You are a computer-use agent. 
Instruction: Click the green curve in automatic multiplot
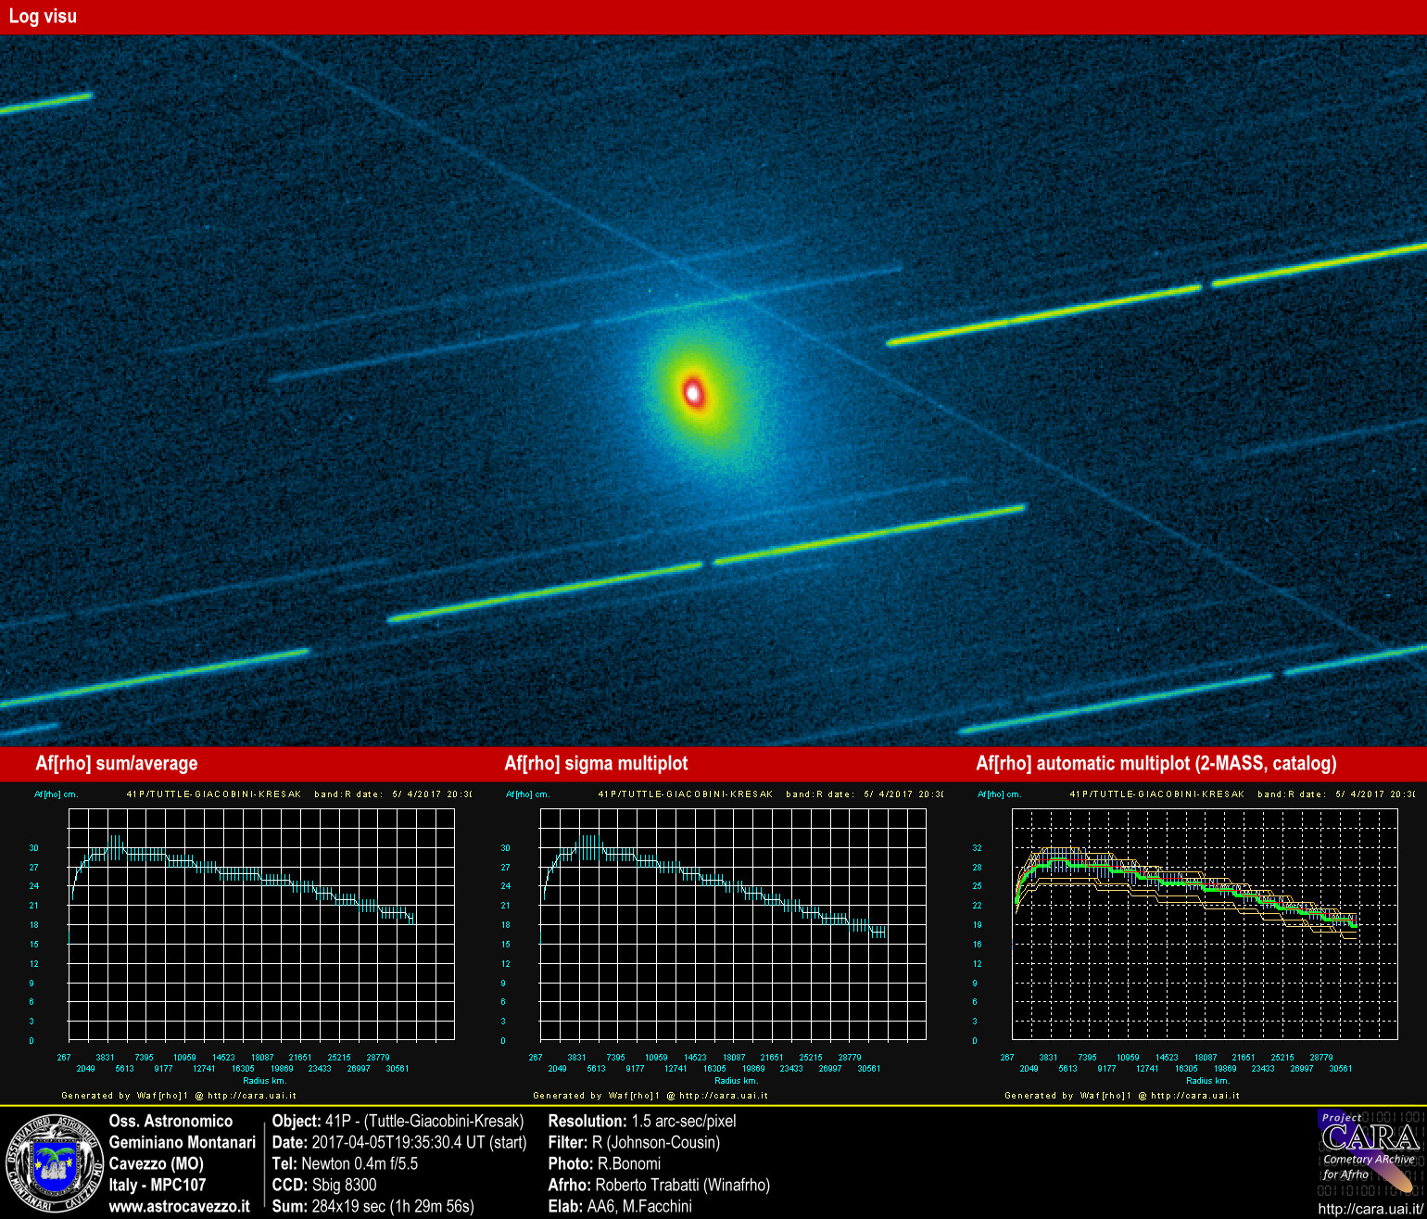point(1187,886)
